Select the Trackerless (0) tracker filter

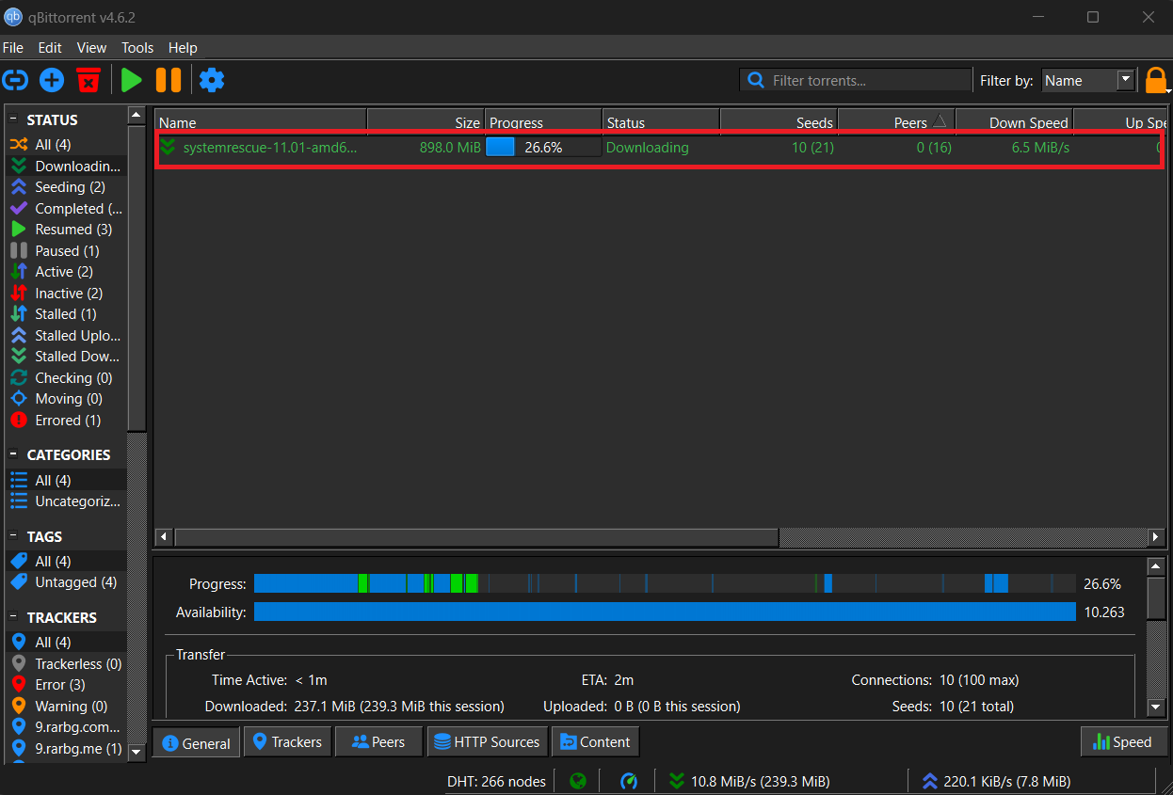66,663
